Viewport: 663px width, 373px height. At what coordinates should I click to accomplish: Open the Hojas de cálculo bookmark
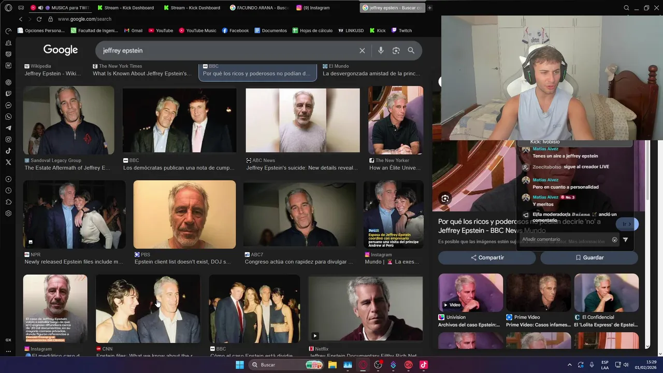(312, 31)
